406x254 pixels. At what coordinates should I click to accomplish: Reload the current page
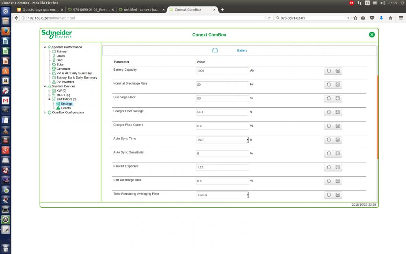[x=269, y=18]
